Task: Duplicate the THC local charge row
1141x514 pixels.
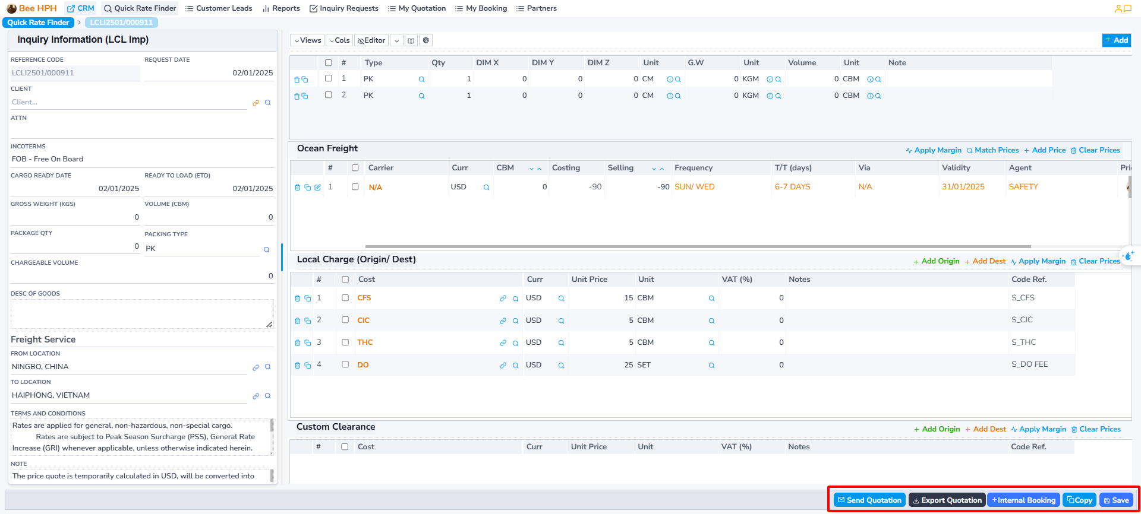Action: [308, 343]
